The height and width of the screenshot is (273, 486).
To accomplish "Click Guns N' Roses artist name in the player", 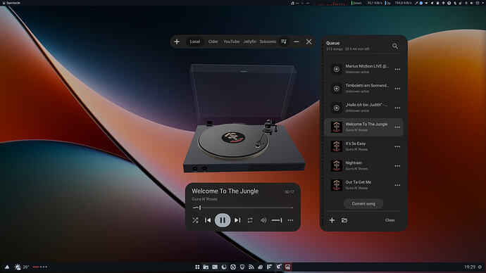I will click(204, 199).
